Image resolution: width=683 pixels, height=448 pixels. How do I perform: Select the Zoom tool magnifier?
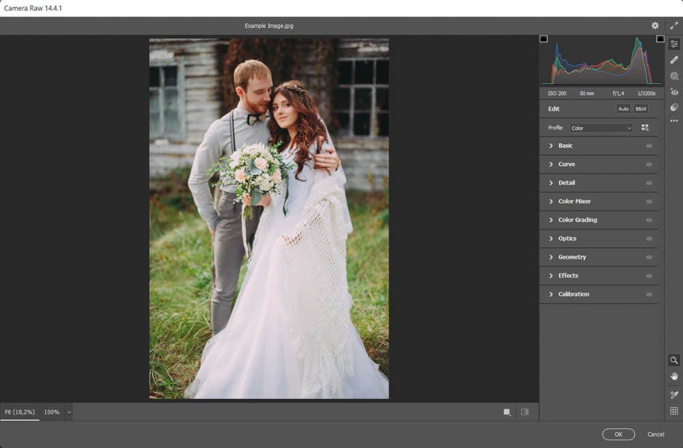coord(674,360)
